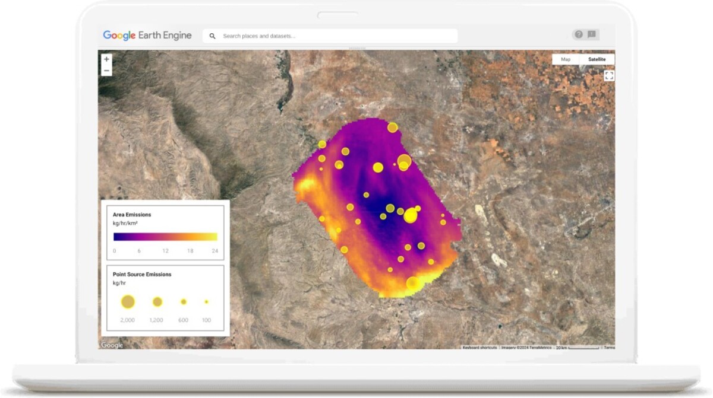Zoom in with the plus map control
Image resolution: width=713 pixels, height=398 pixels.
click(106, 59)
